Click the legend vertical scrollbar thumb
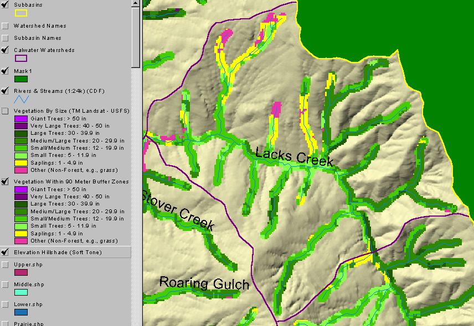Image resolution: width=474 pixels, height=326 pixels. (136, 38)
